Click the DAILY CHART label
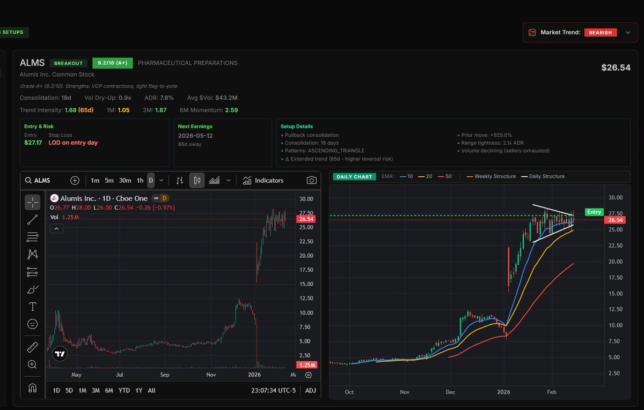This screenshot has height=410, width=644. [x=355, y=176]
